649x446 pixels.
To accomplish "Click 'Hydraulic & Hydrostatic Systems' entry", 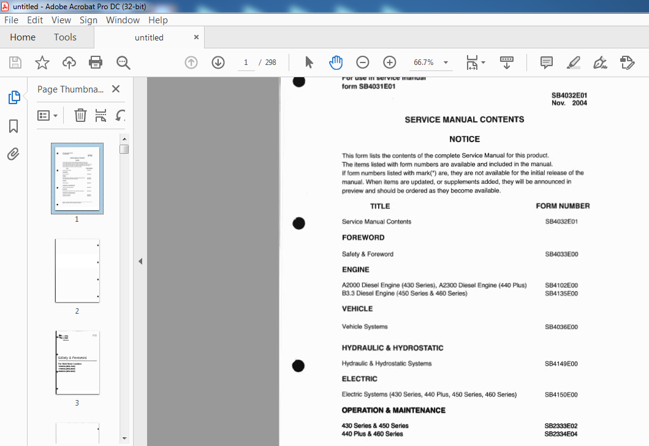I will pyautogui.click(x=387, y=363).
